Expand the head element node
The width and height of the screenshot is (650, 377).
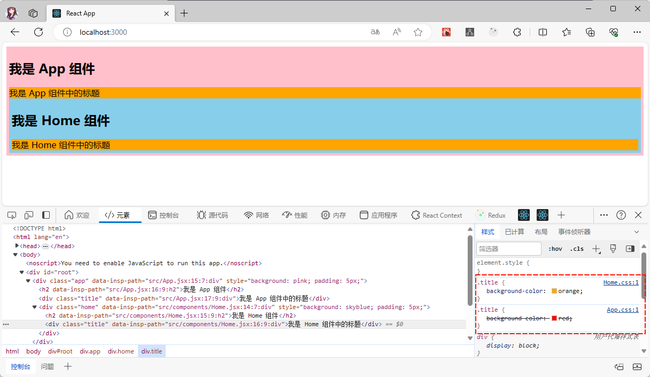click(x=17, y=246)
